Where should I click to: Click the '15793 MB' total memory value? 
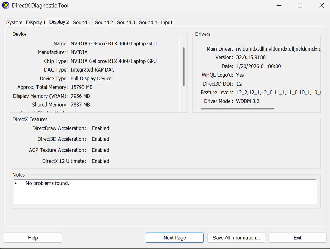point(82,87)
